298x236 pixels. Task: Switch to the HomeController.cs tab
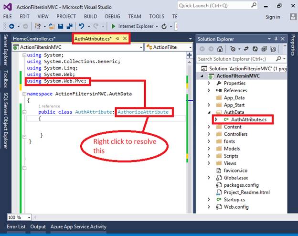(x=34, y=38)
